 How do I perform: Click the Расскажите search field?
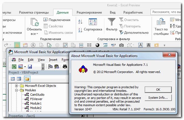tap(166, 12)
